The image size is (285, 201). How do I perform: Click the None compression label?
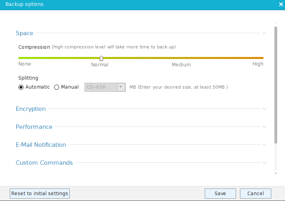point(25,64)
